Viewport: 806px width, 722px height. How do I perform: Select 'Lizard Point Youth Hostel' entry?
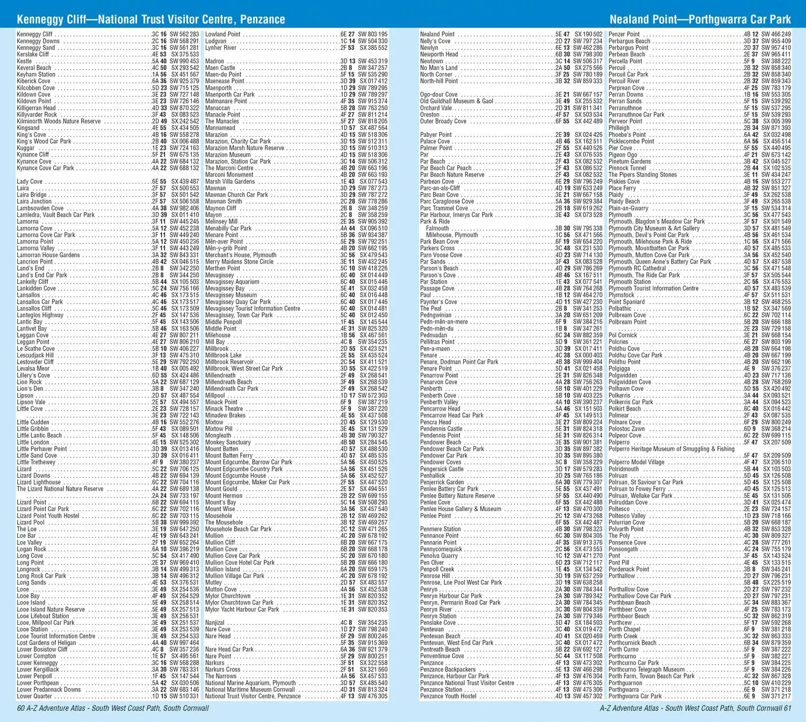coord(107,516)
